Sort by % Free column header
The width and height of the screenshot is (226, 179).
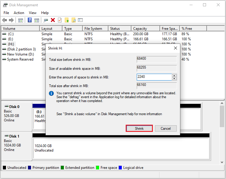193,29
